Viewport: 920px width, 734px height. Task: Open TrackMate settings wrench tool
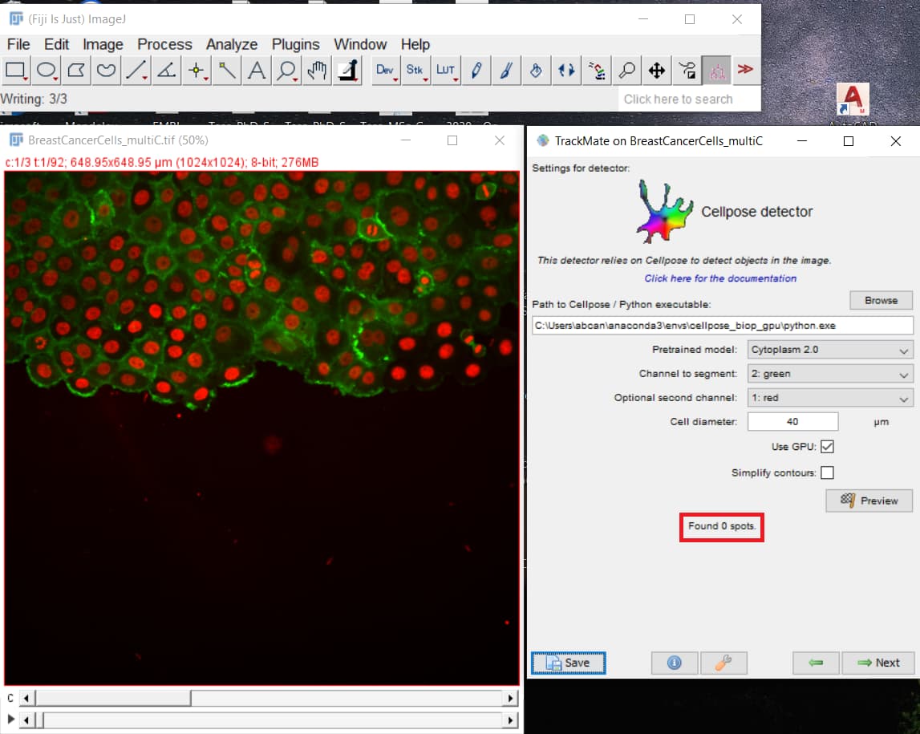pos(723,663)
